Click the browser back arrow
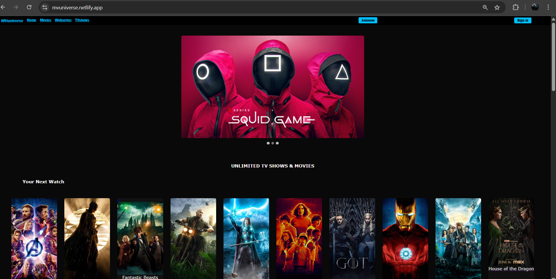The width and height of the screenshot is (556, 279). pyautogui.click(x=3, y=7)
